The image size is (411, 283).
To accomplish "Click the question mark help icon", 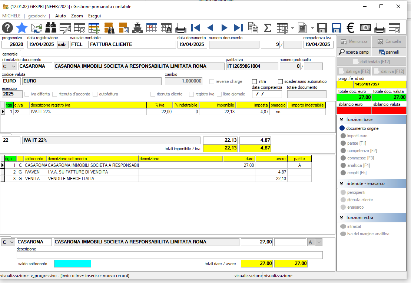I will pyautogui.click(x=7, y=28).
